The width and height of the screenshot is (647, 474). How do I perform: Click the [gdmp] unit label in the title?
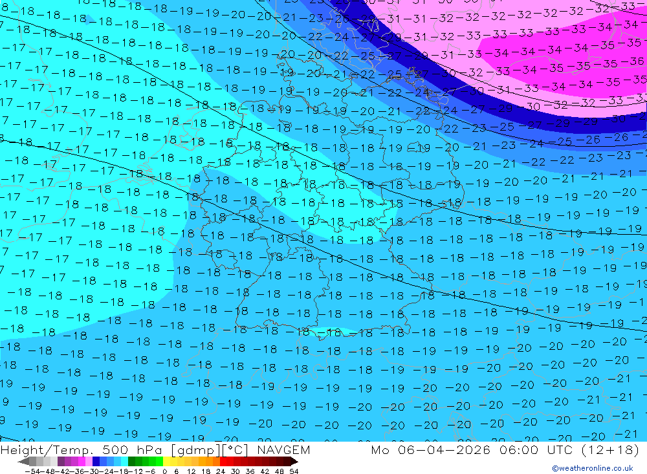(x=196, y=451)
